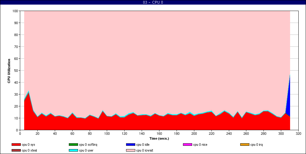This screenshot has width=306, height=154.
Task: Select the 'cpu 0 softirq' legend label
Action: coord(88,145)
